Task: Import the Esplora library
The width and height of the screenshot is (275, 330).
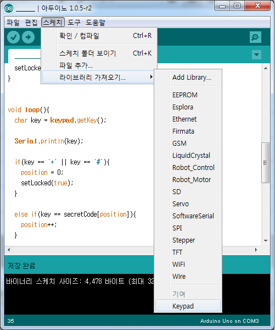Action: pos(188,107)
